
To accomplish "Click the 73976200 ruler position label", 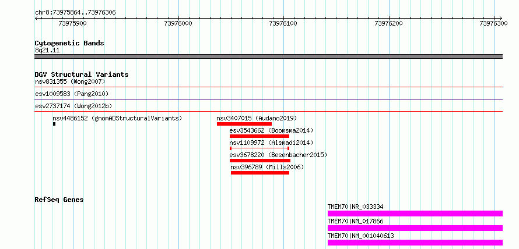I will coord(388,23).
